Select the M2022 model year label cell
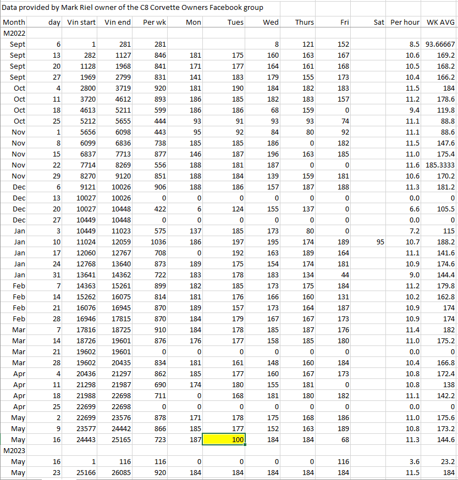This screenshot has height=480, width=458. 14,33
